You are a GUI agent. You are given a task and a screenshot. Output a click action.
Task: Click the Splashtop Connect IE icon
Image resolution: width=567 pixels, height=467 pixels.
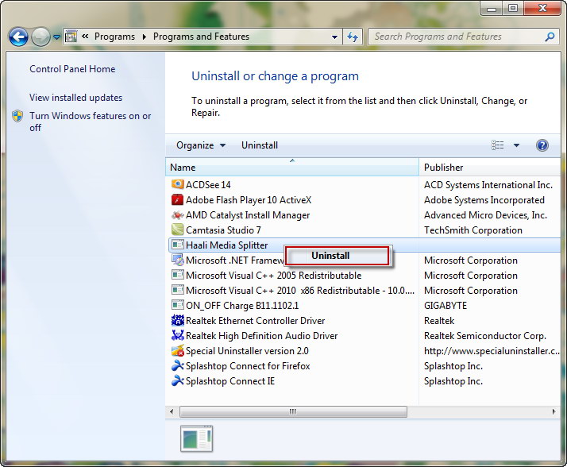pyautogui.click(x=178, y=381)
